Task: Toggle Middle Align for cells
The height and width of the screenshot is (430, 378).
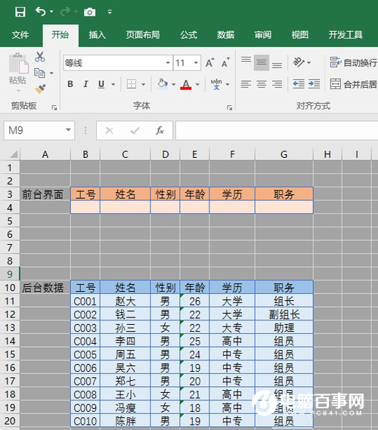Action: point(262,63)
